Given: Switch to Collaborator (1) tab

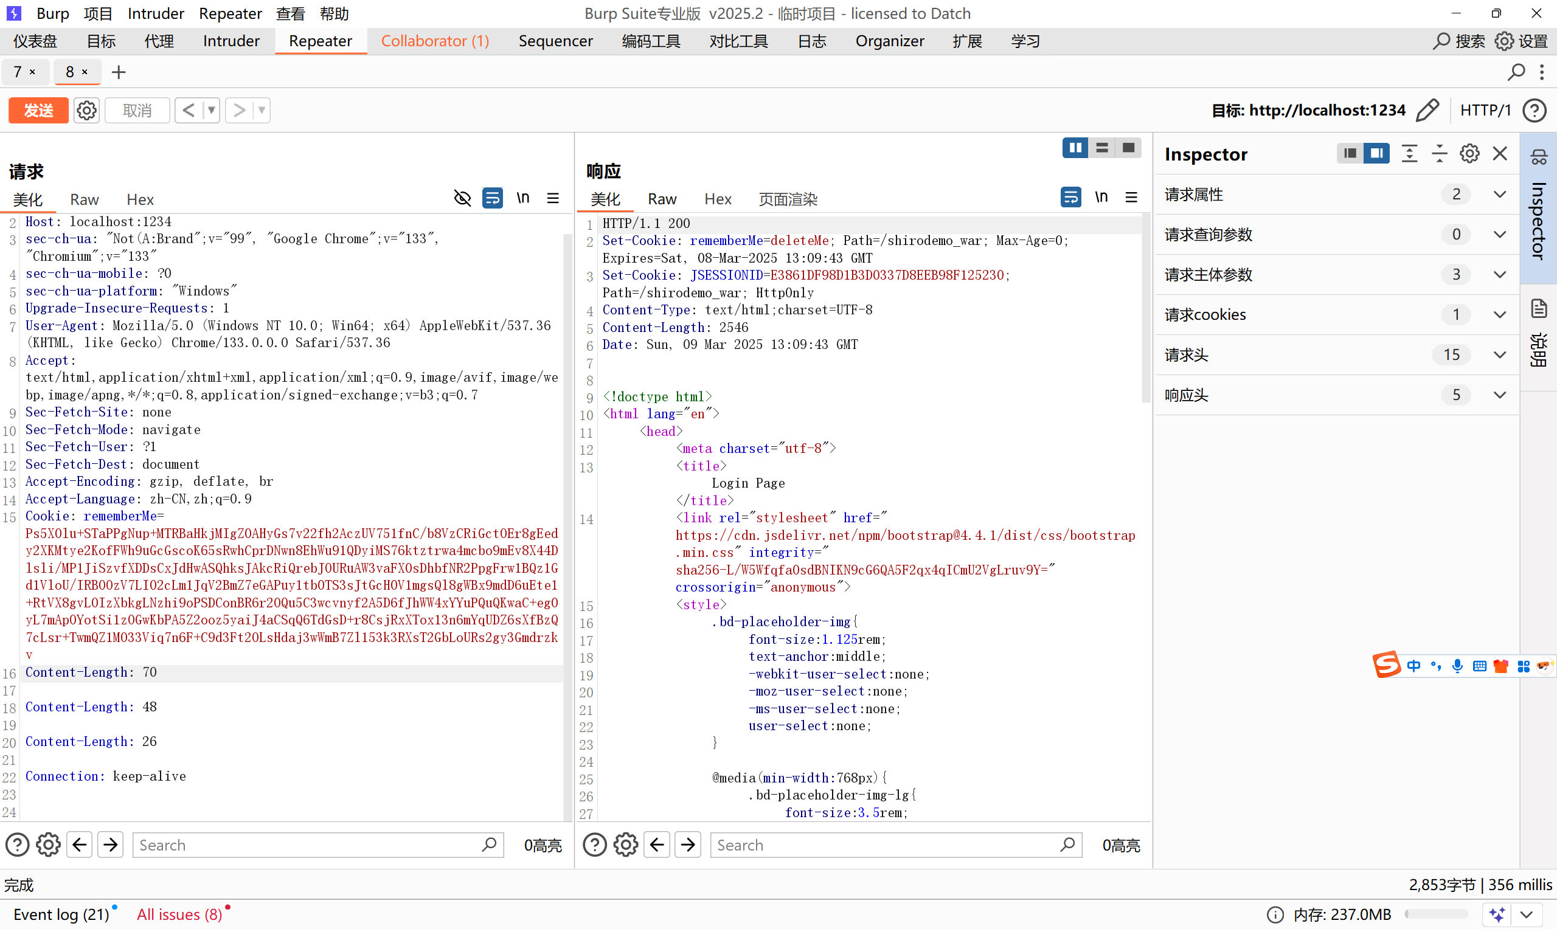Looking at the screenshot, I should (435, 41).
